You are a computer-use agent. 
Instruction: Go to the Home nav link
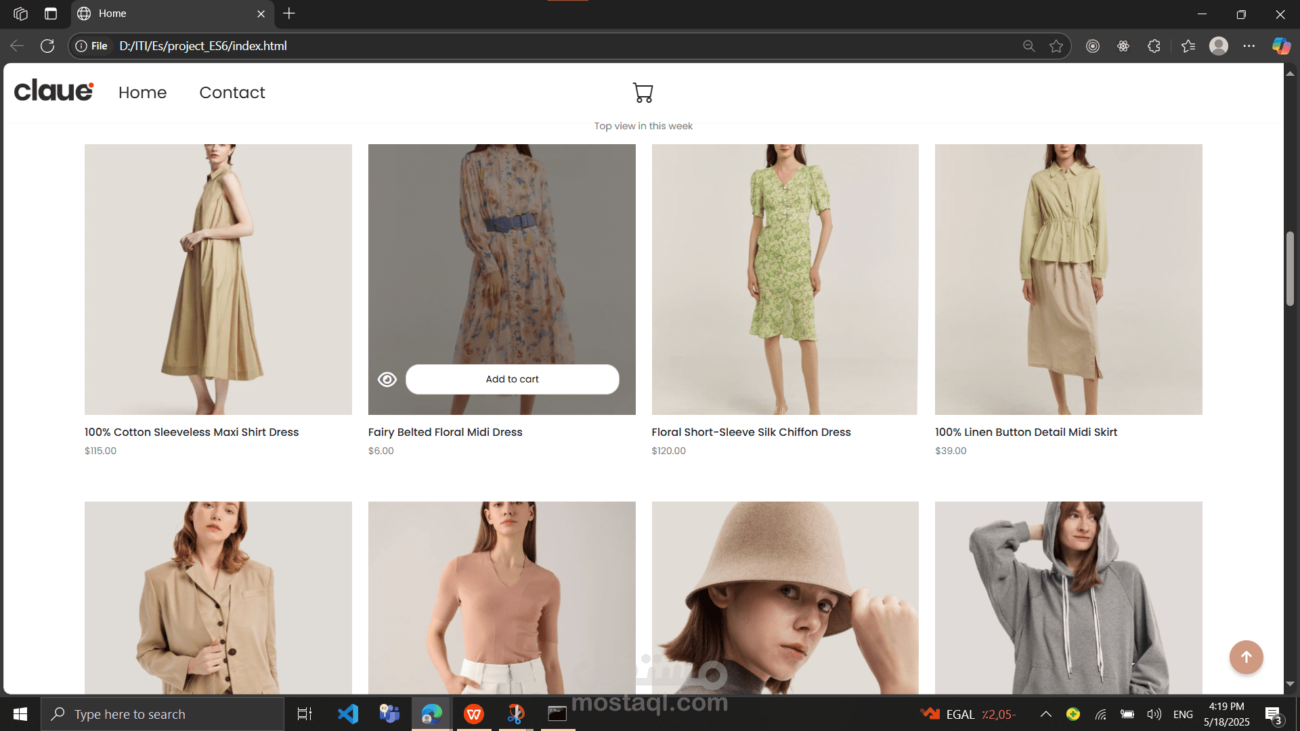point(142,93)
